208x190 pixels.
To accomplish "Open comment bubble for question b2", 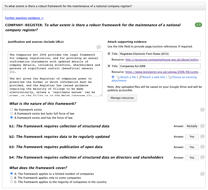I will (x=202, y=137).
